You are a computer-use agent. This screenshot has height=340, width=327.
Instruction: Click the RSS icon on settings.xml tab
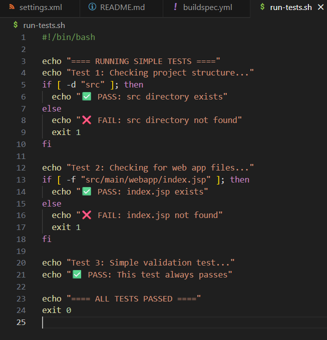[x=12, y=7]
